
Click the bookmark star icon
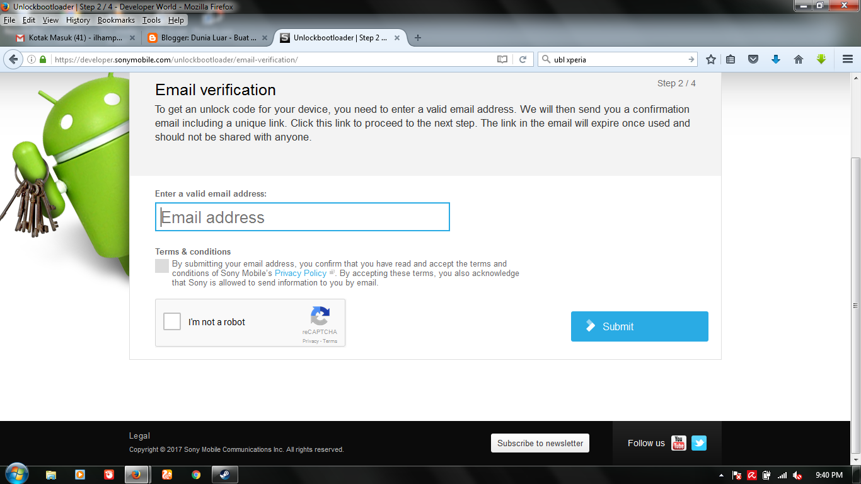(x=711, y=59)
